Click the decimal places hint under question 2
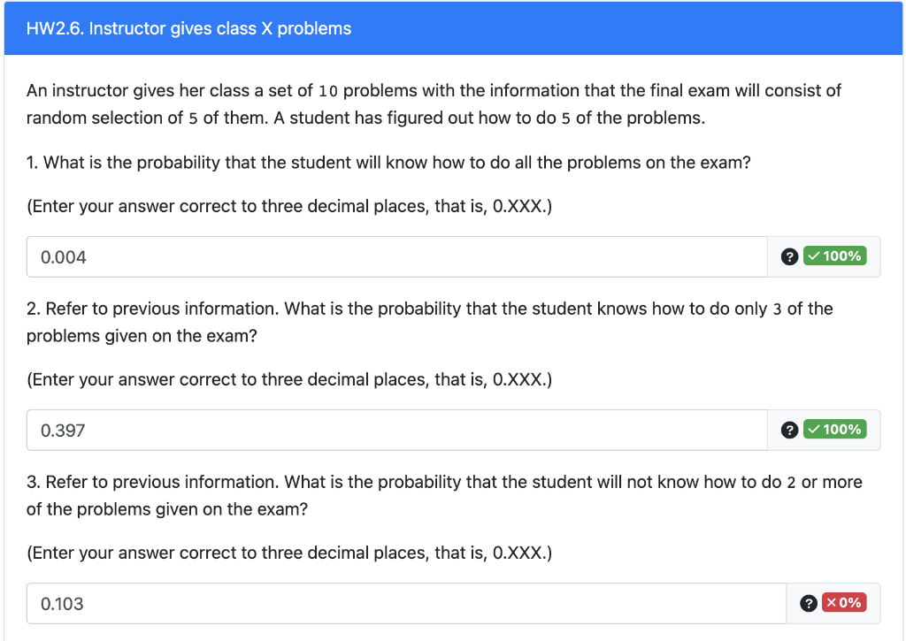906x641 pixels. pos(289,379)
